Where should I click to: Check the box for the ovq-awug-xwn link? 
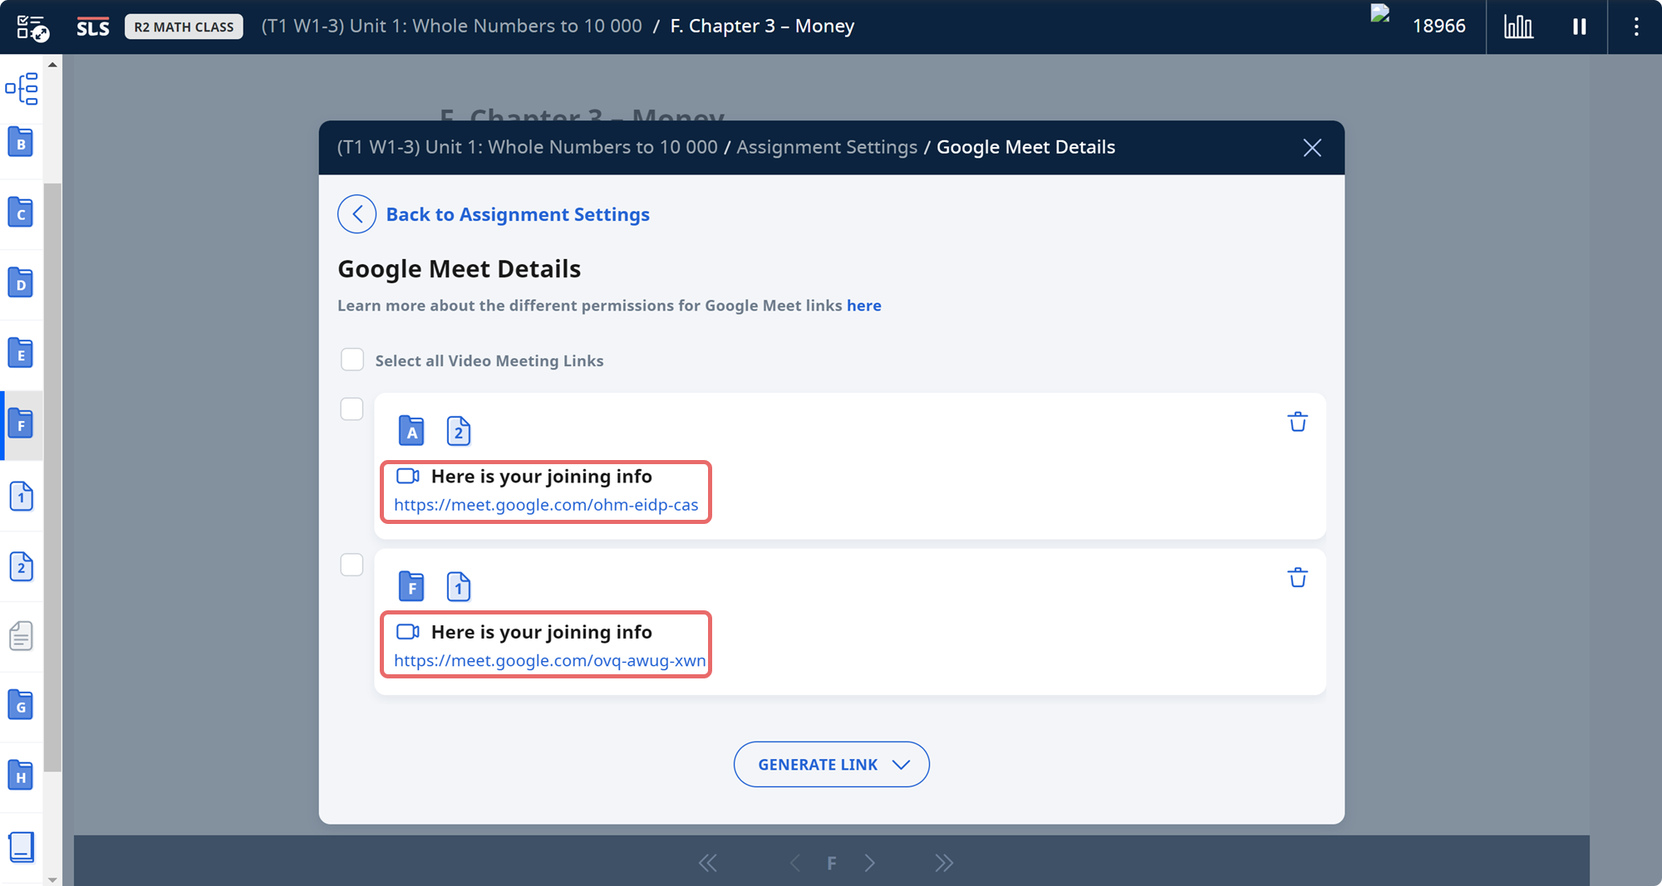coord(352,565)
